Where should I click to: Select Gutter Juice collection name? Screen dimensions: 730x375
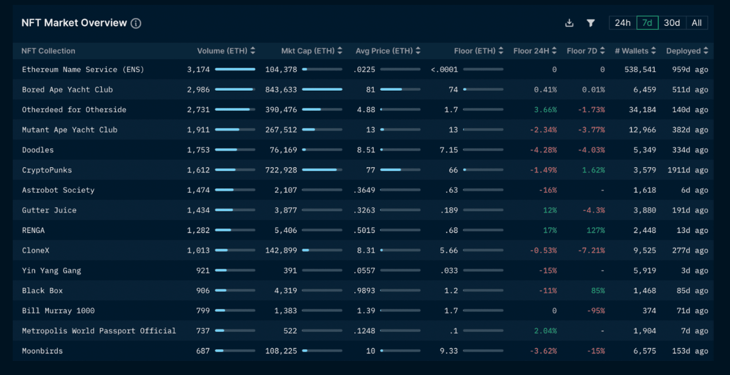[49, 210]
